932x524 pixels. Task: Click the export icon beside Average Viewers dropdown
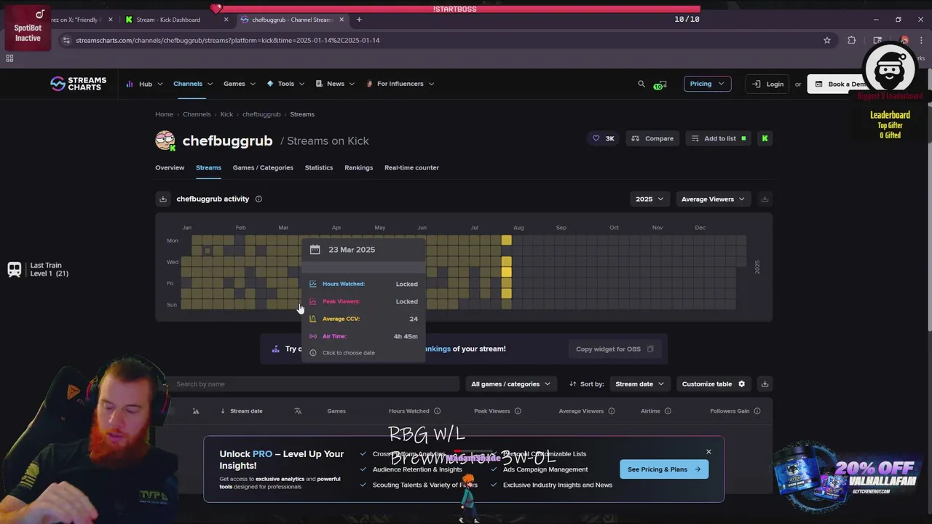click(x=765, y=199)
